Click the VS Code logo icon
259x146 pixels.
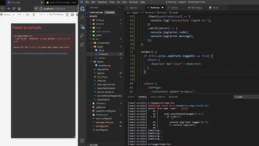tap(81, 2)
